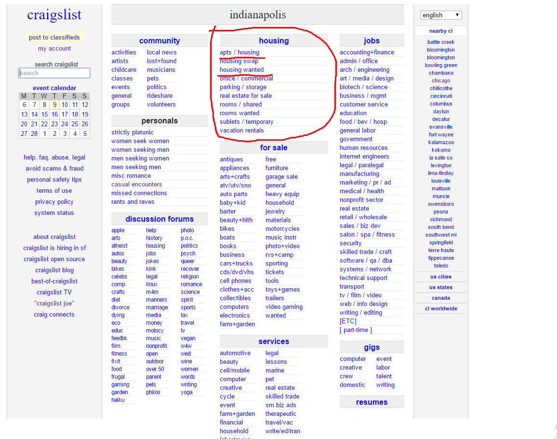This screenshot has height=439, width=557.
Task: Open automotive services link
Action: pyautogui.click(x=235, y=353)
